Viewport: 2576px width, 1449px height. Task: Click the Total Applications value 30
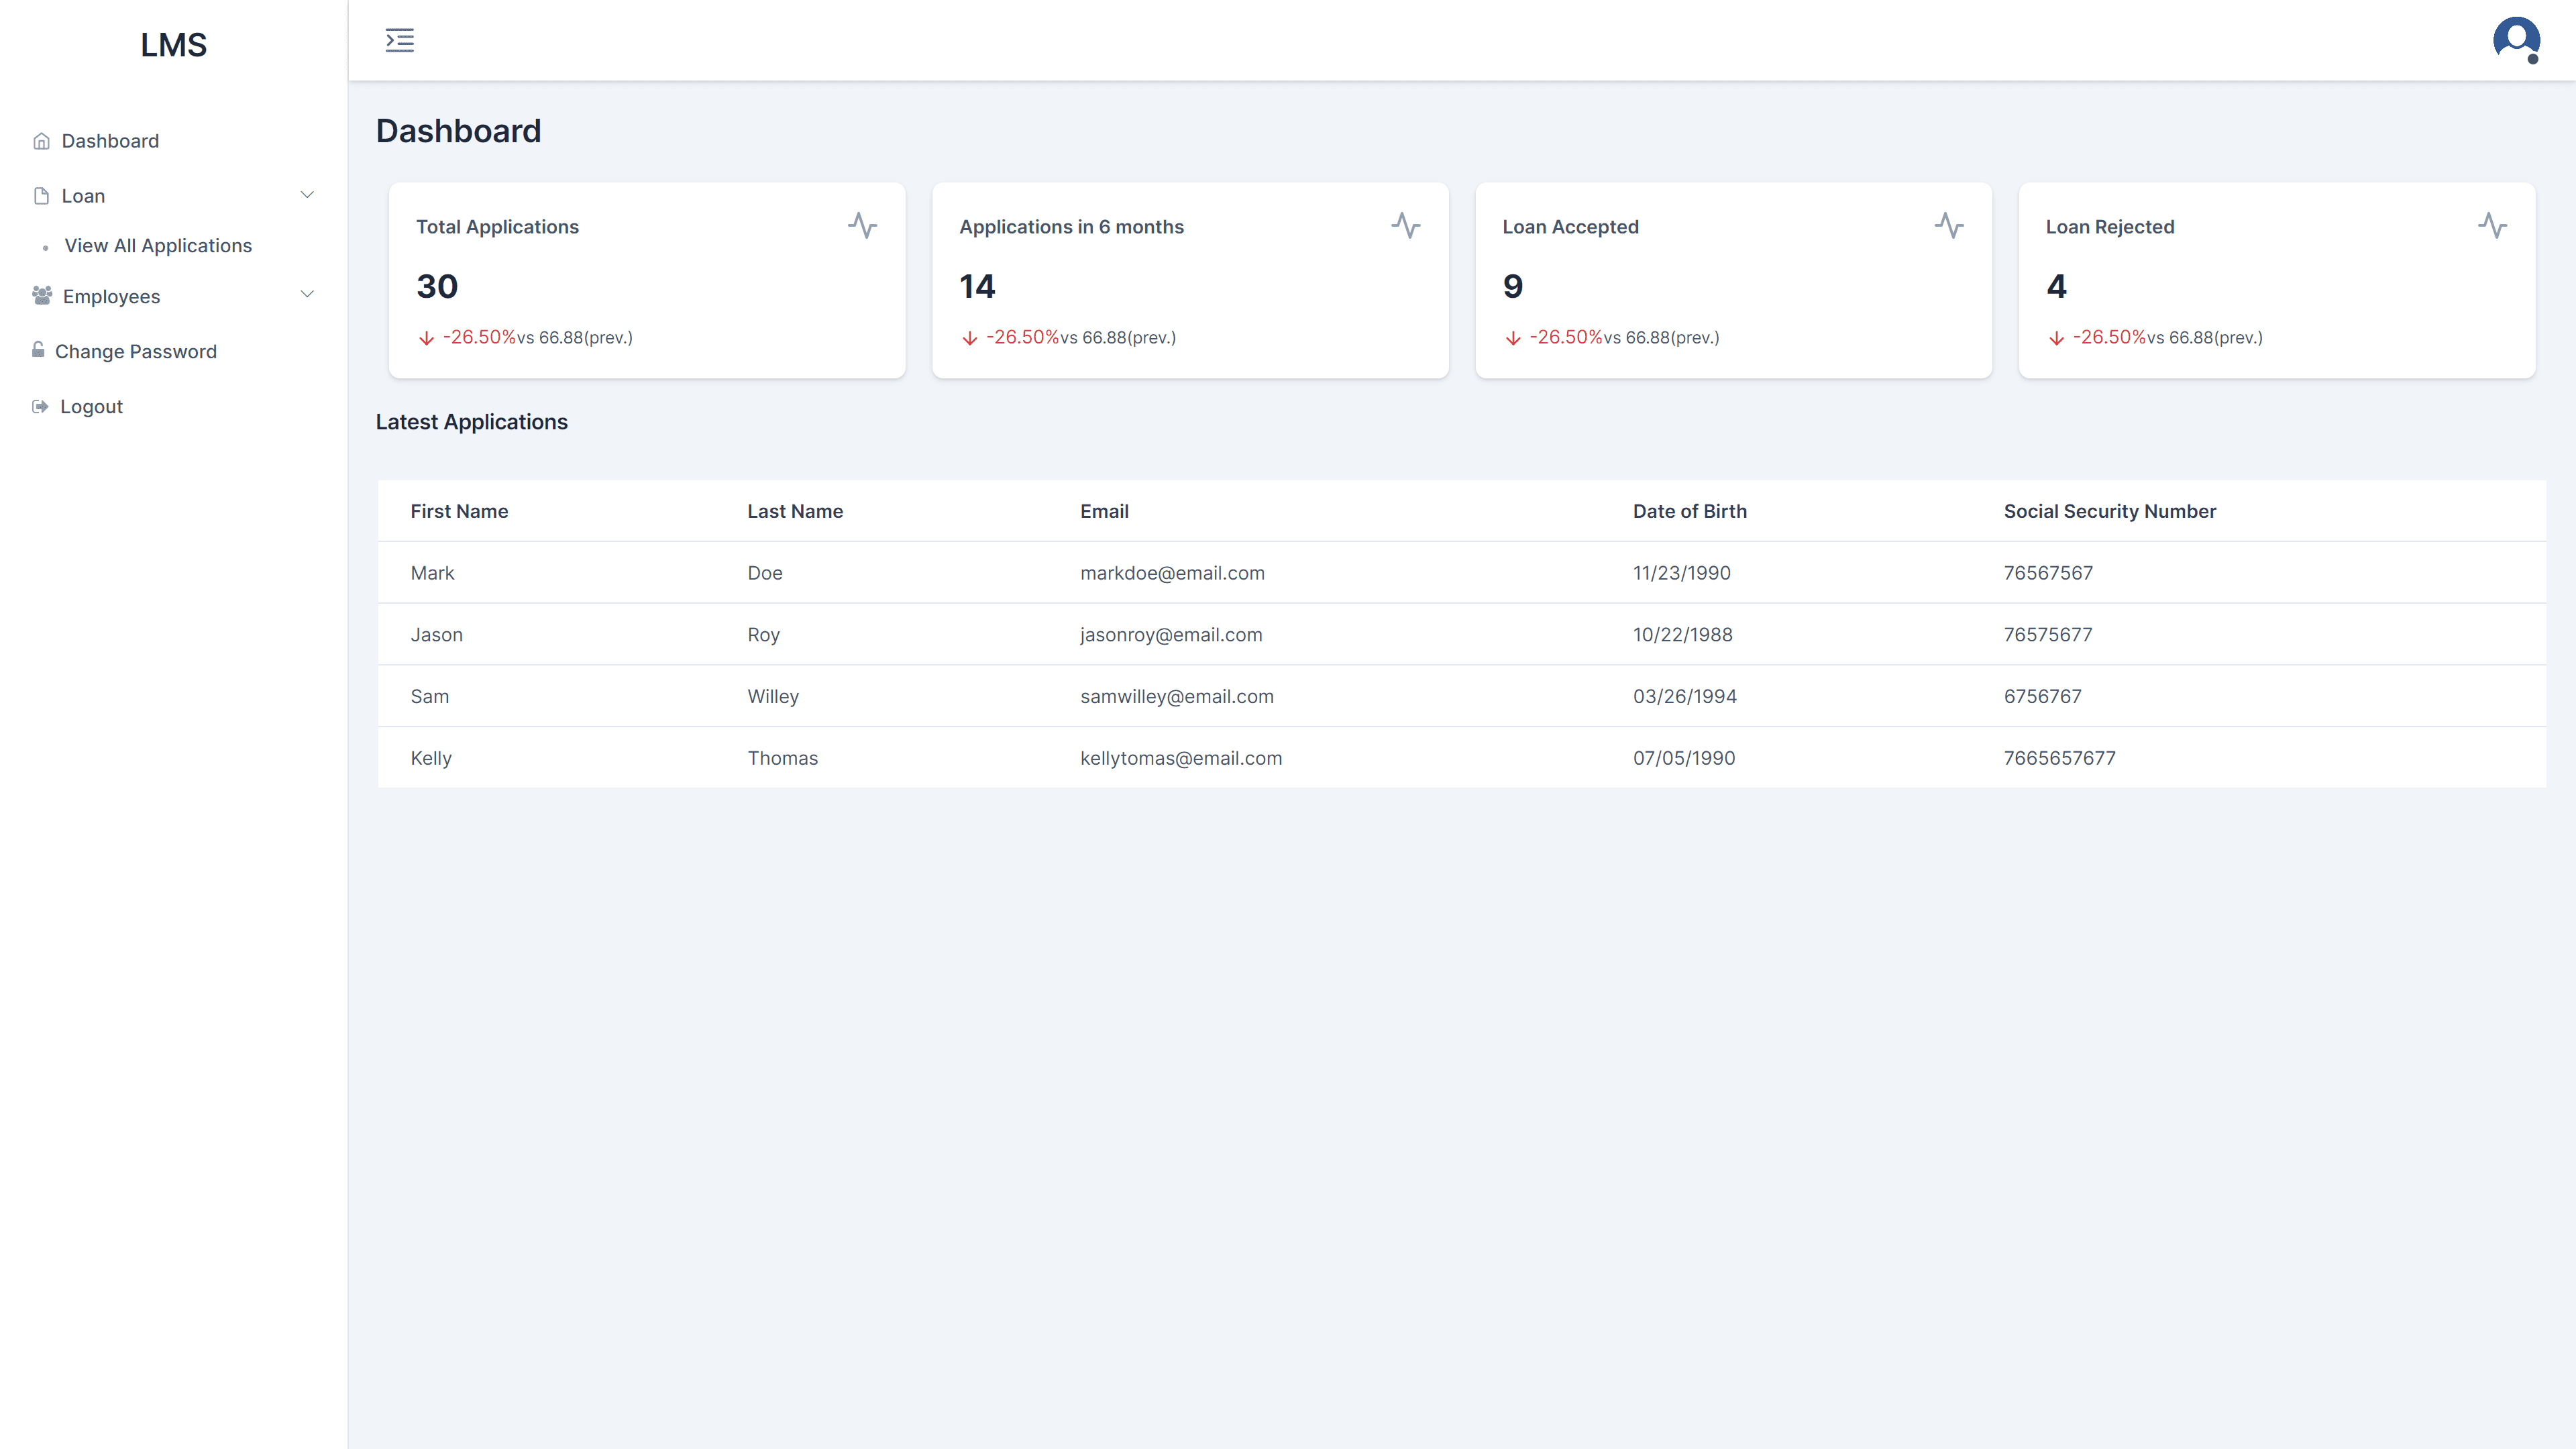(437, 286)
